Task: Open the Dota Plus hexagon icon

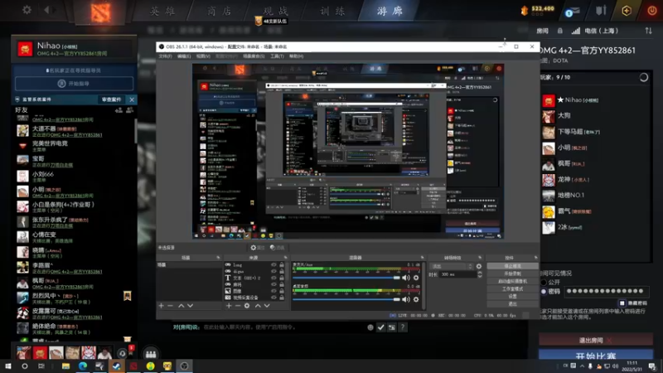Action: pyautogui.click(x=627, y=11)
